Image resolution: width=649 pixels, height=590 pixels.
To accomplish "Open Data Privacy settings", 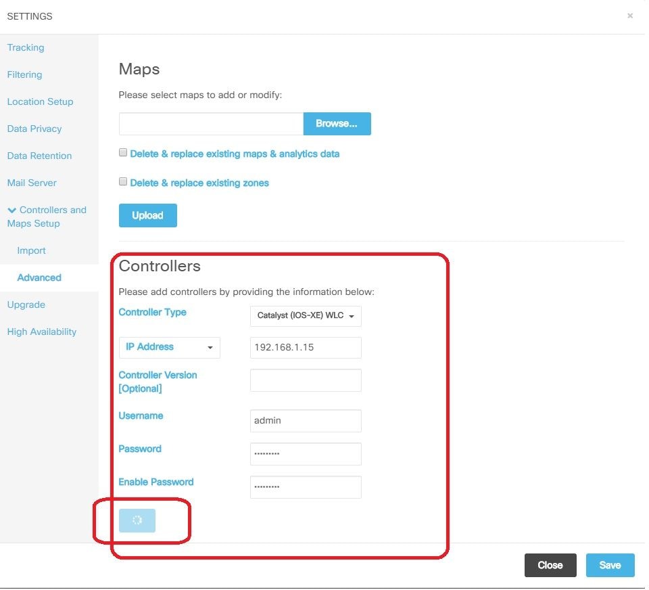I will (34, 129).
